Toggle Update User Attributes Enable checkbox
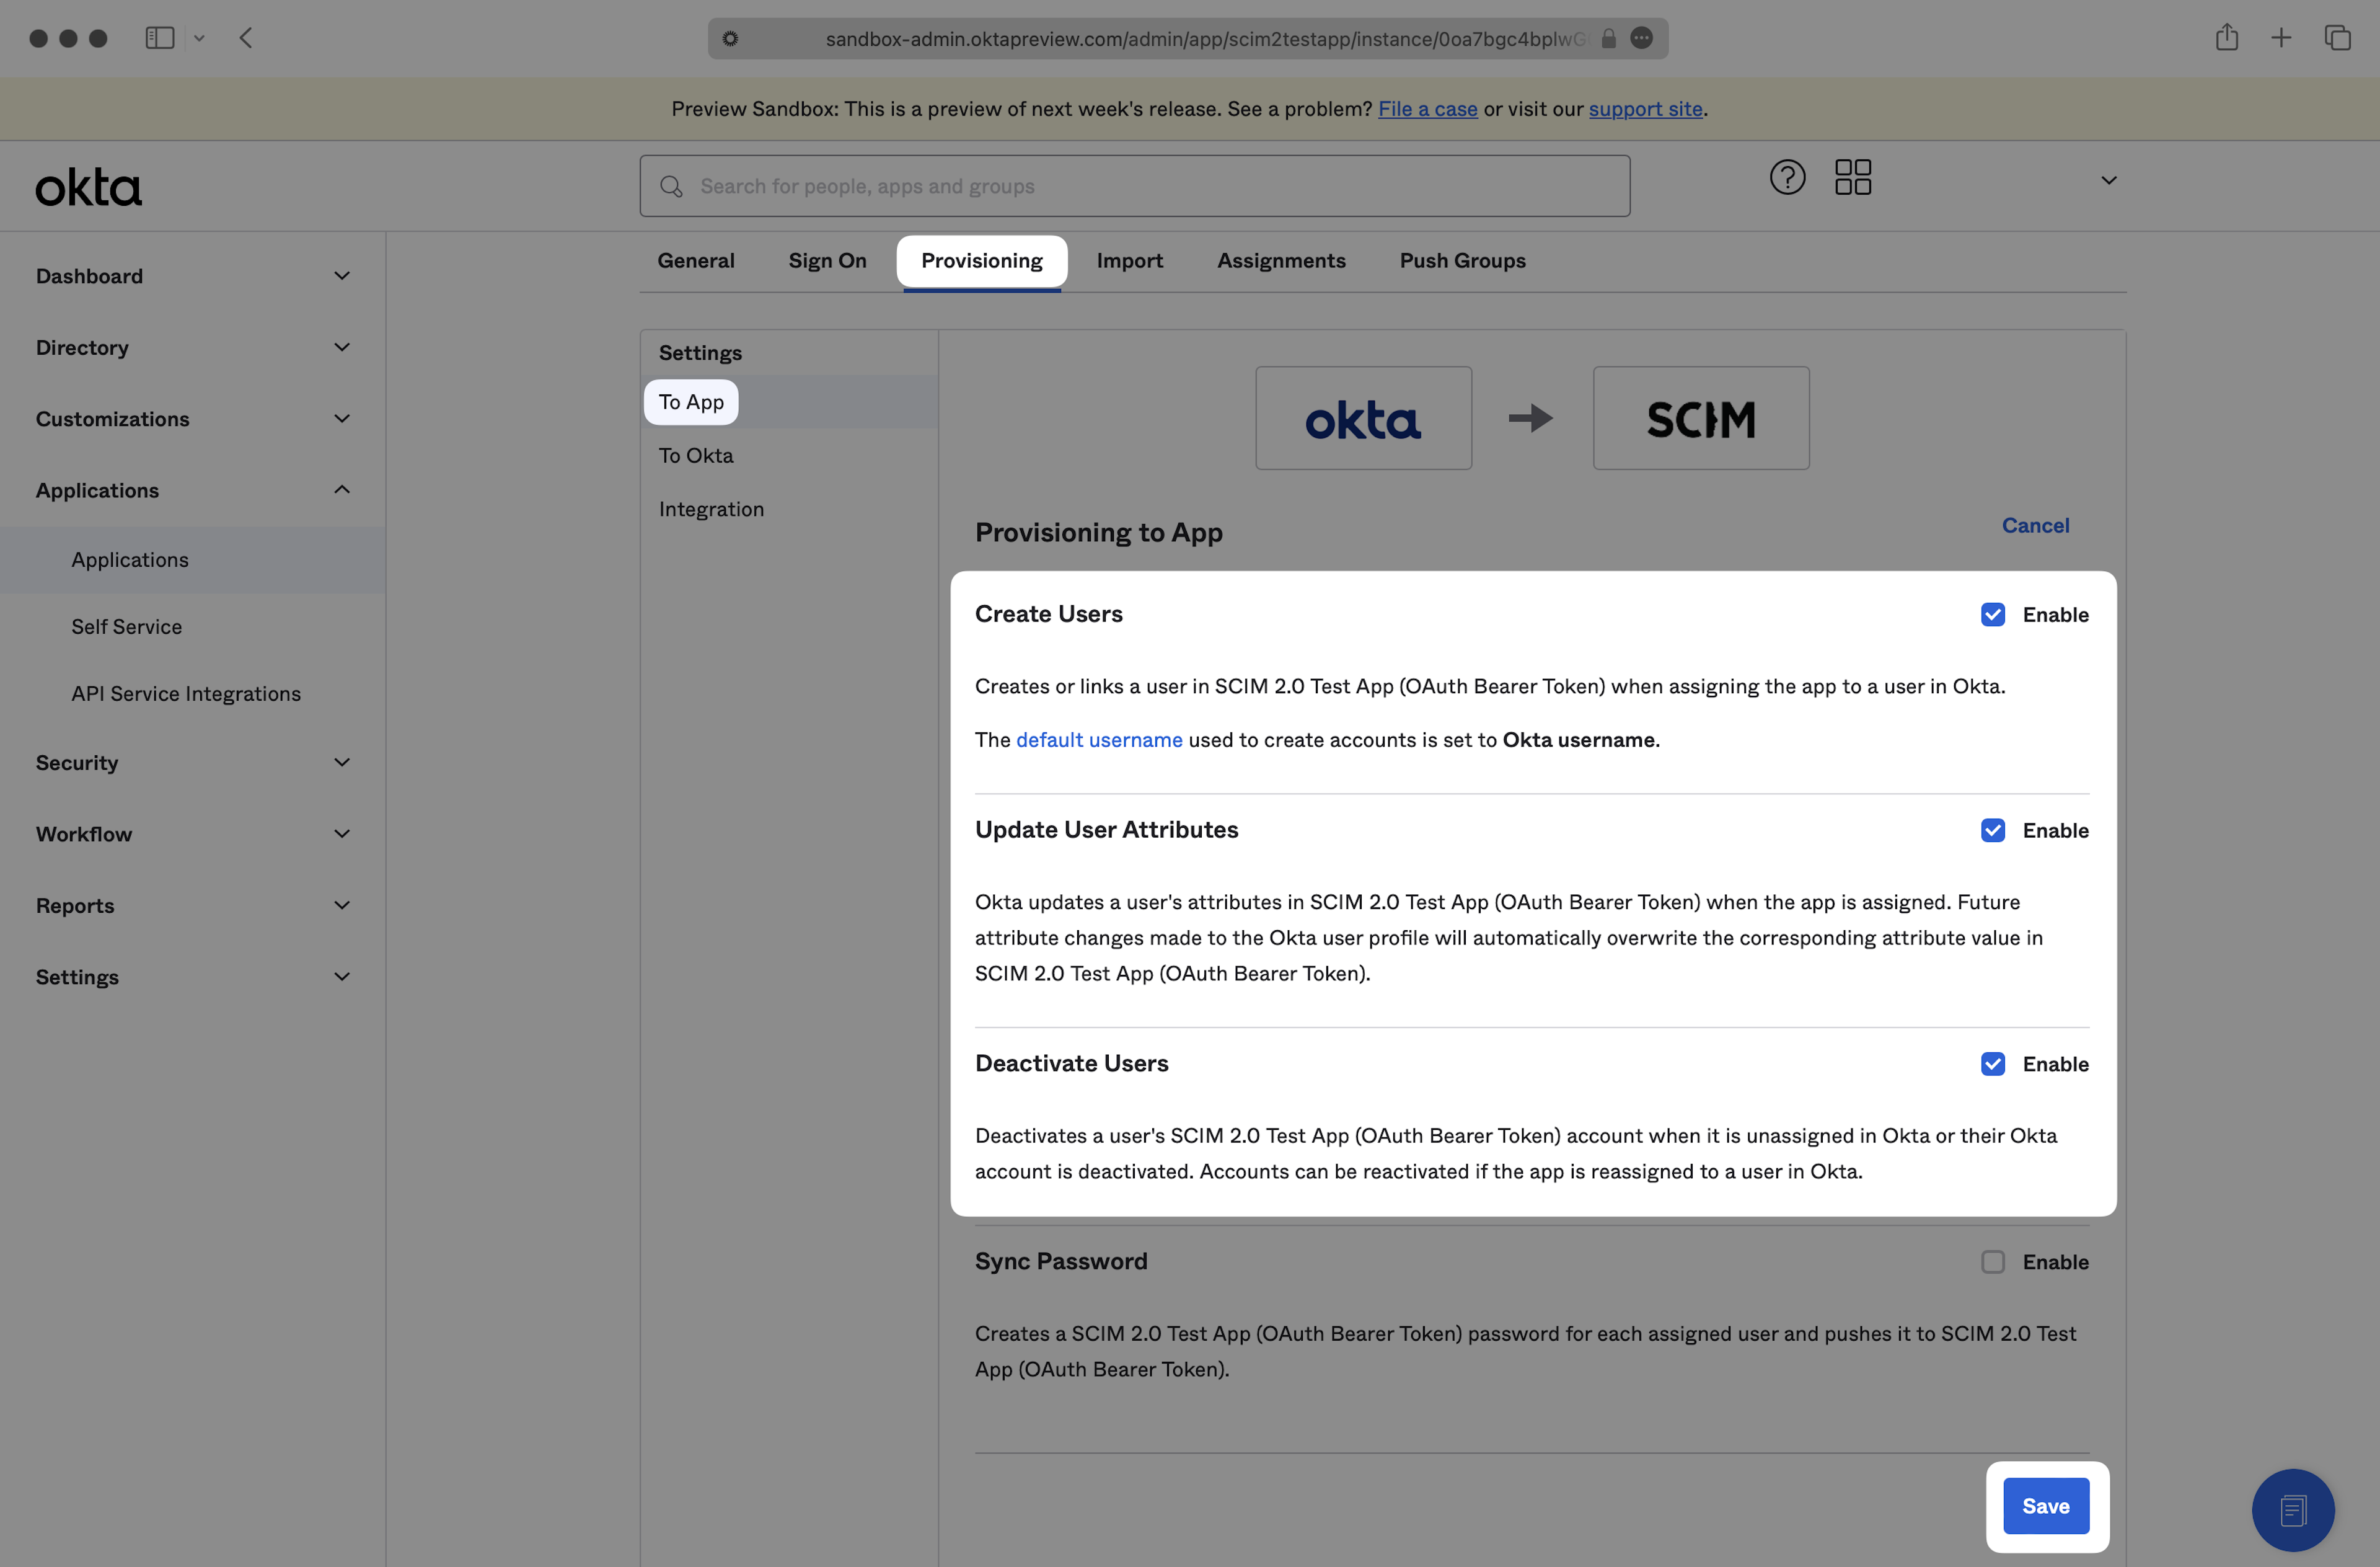The width and height of the screenshot is (2380, 1567). (x=1992, y=830)
